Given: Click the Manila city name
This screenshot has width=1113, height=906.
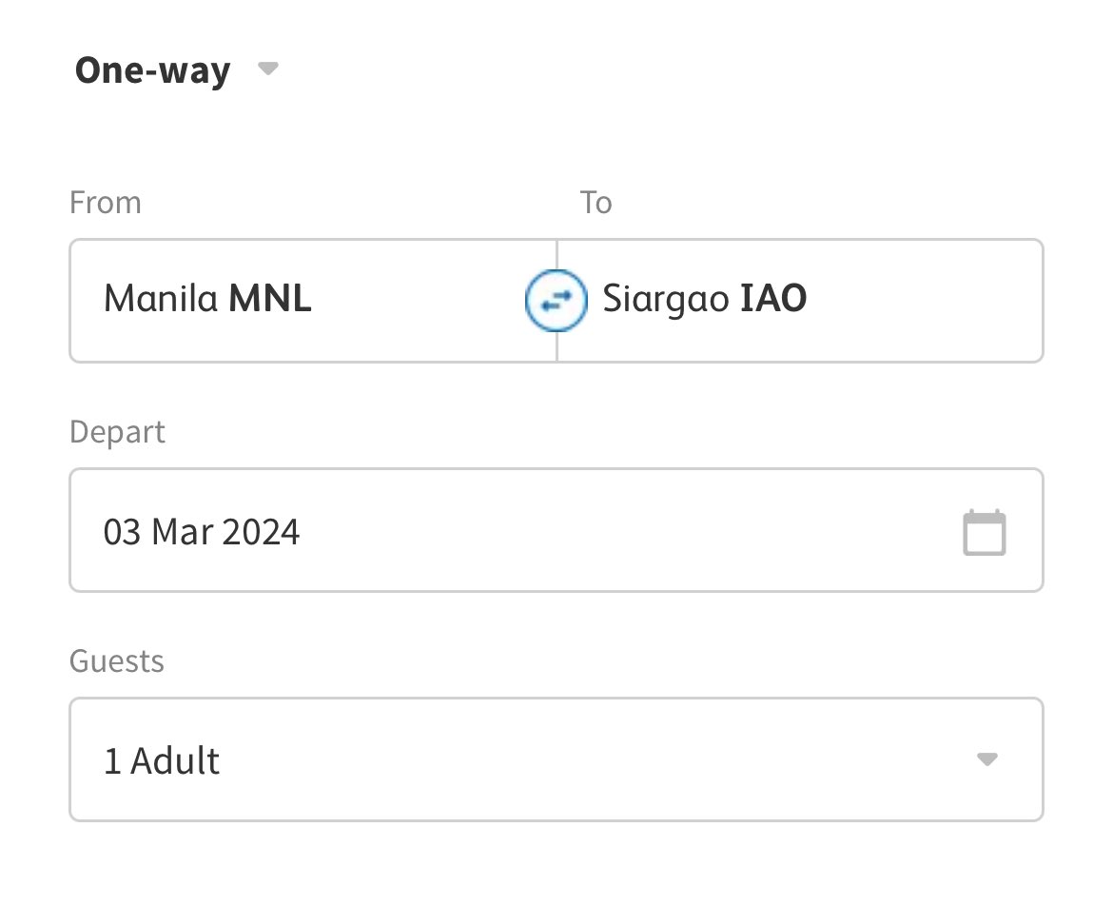Looking at the screenshot, I should tap(162, 301).
